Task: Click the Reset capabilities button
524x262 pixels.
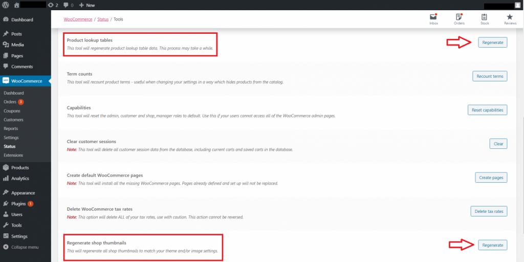Action: point(487,110)
